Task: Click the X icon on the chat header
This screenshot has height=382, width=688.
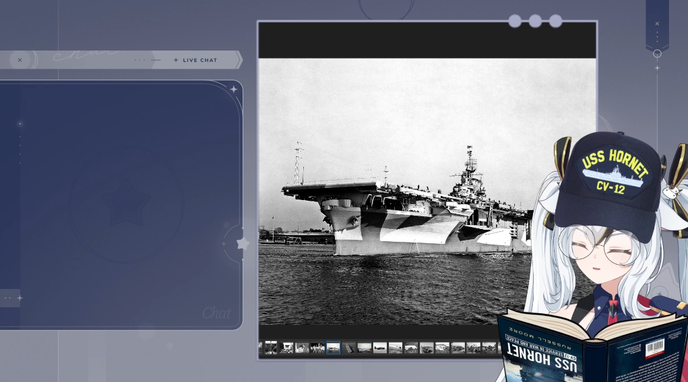Action: 20,60
